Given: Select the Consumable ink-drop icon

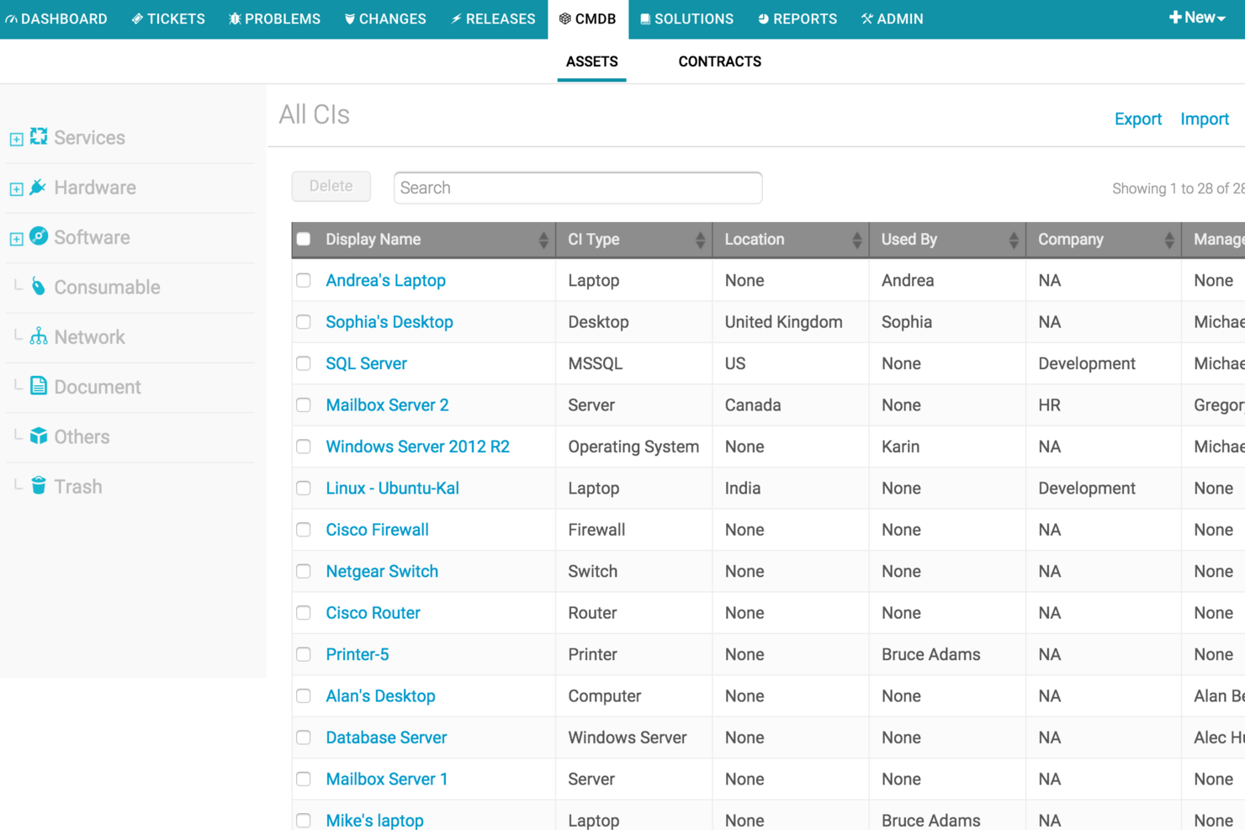Looking at the screenshot, I should [38, 286].
